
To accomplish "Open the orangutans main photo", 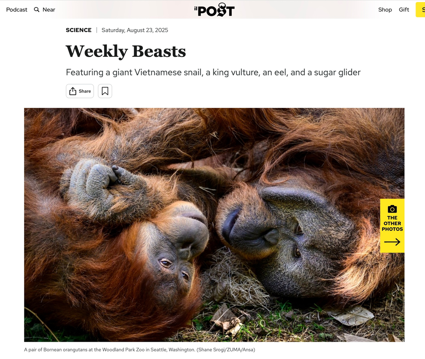I will [214, 225].
